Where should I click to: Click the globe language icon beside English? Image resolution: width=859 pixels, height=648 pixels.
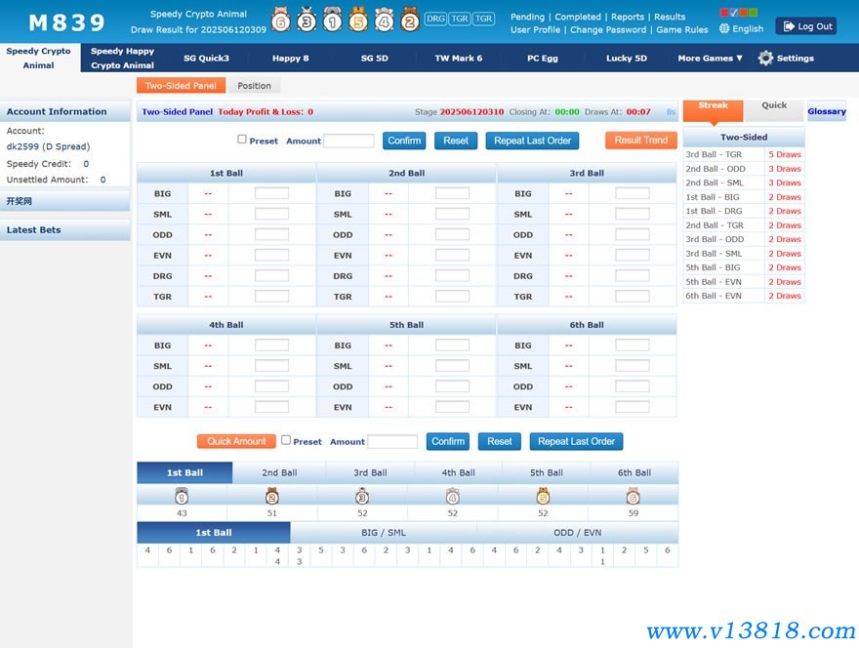724,29
